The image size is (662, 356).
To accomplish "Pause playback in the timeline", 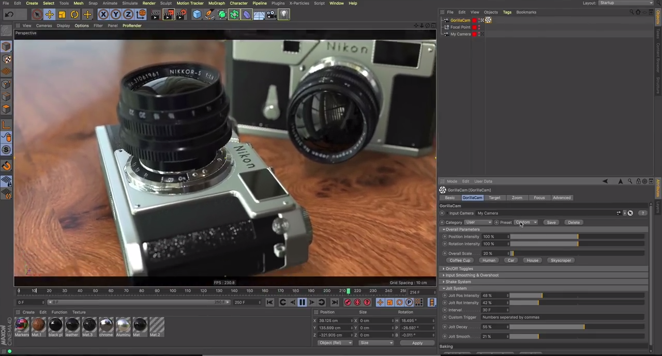I will 302,302.
